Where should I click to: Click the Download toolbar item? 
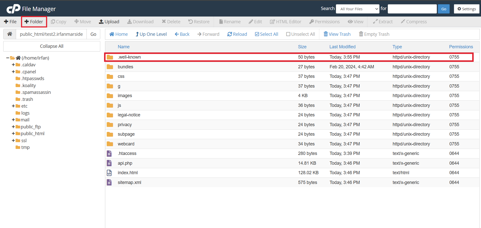[140, 22]
